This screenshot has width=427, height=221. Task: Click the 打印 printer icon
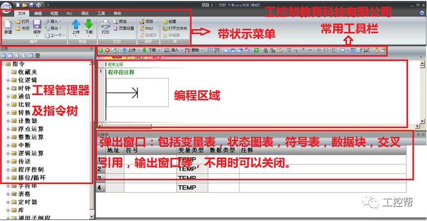[106, 25]
